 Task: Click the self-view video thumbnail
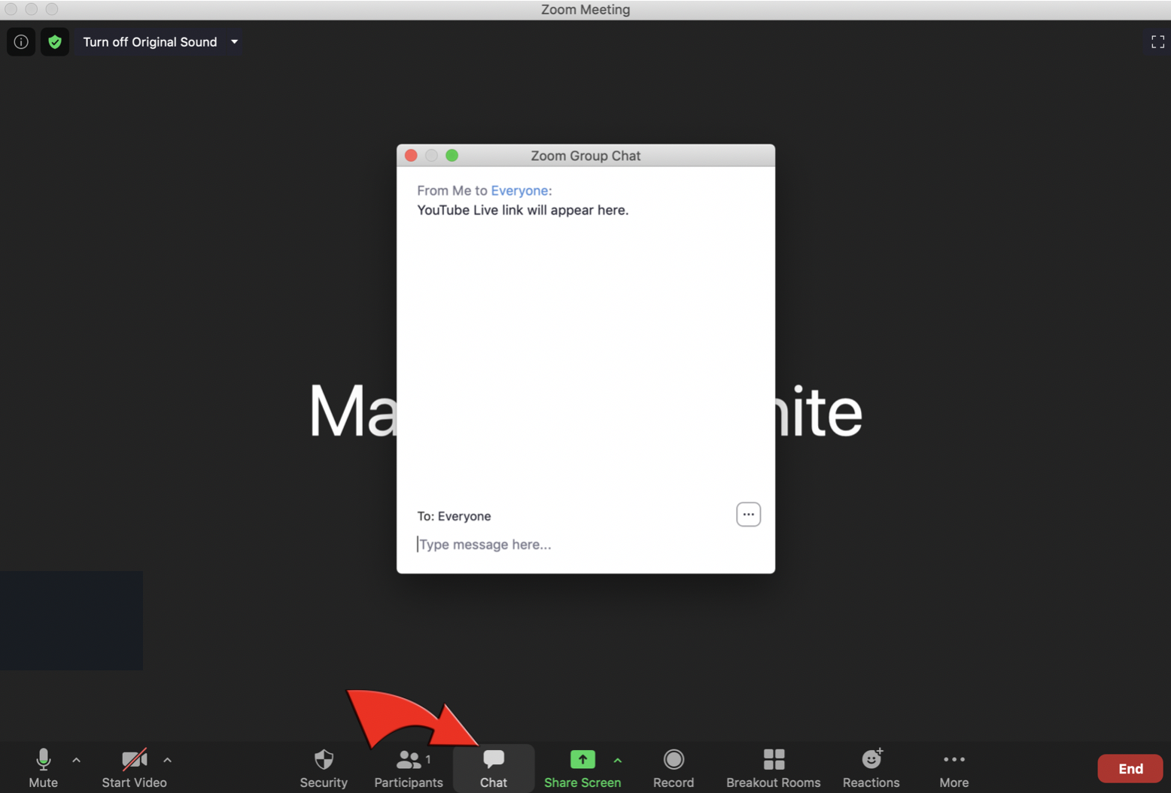(x=71, y=621)
